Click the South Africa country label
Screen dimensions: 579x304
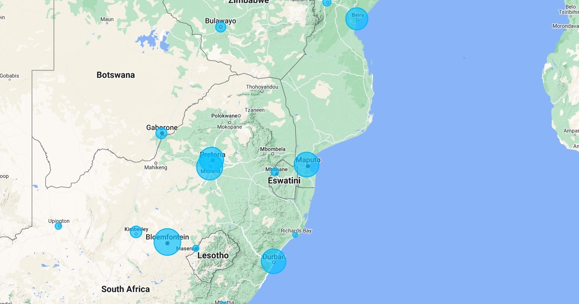(x=125, y=289)
